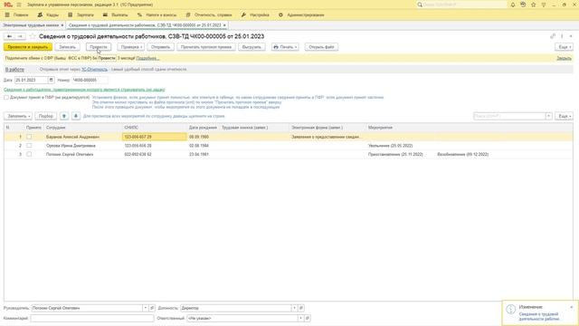Click the Записать button
Screen dimensions: 579x326
pyautogui.click(x=67, y=47)
